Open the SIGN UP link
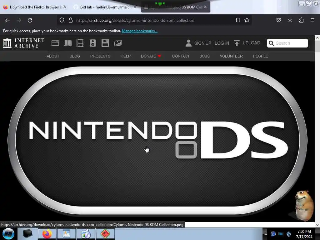Image resolution: width=320 pixels, height=240 pixels. coord(202,43)
